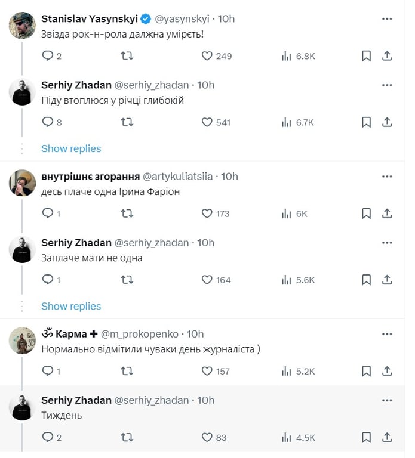Reply to Zhadan's 'Піду втоплюся' tweet
This screenshot has height=458, width=415.
tap(48, 122)
